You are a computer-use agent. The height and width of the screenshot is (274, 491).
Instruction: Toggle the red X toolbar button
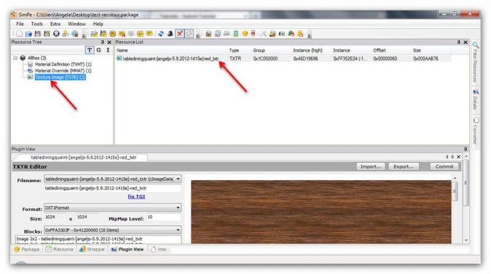point(179,34)
